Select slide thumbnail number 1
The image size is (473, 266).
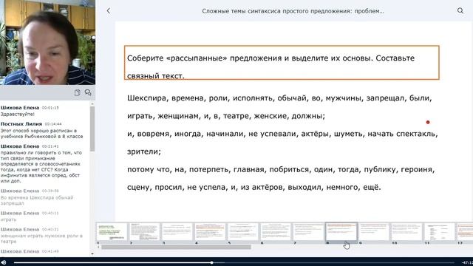(x=112, y=231)
